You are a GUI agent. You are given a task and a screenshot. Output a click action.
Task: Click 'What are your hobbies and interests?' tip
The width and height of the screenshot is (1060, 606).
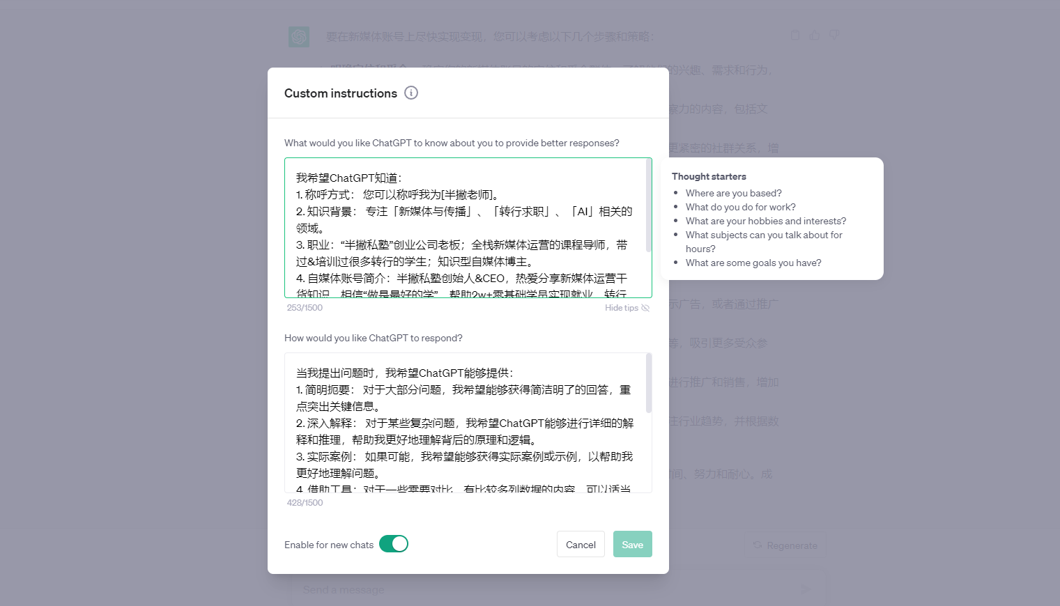(x=766, y=221)
